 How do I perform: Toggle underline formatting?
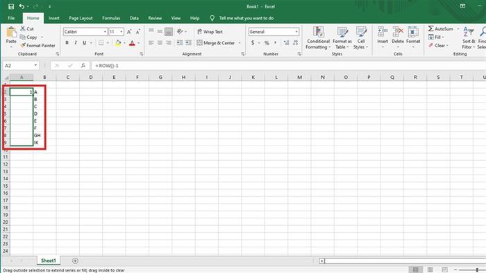click(x=84, y=43)
